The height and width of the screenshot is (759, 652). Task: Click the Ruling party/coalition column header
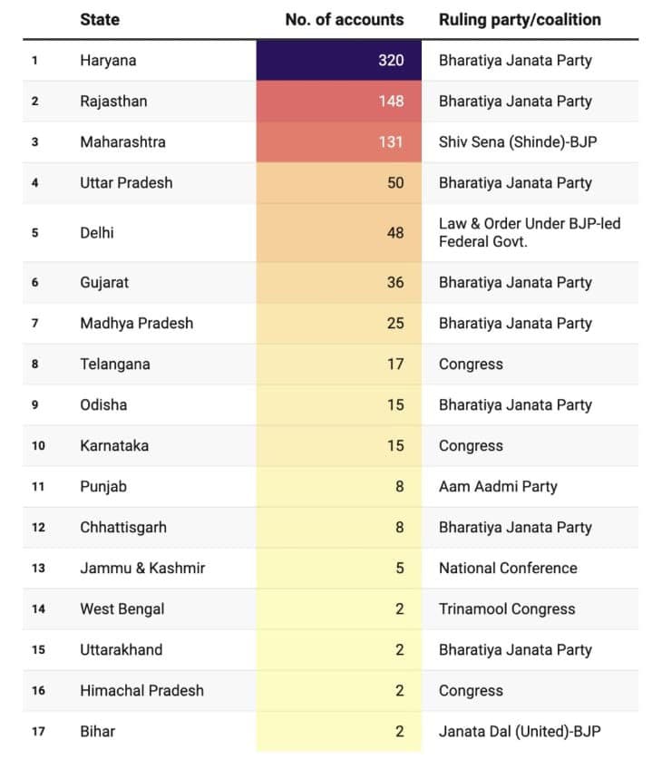coord(520,19)
